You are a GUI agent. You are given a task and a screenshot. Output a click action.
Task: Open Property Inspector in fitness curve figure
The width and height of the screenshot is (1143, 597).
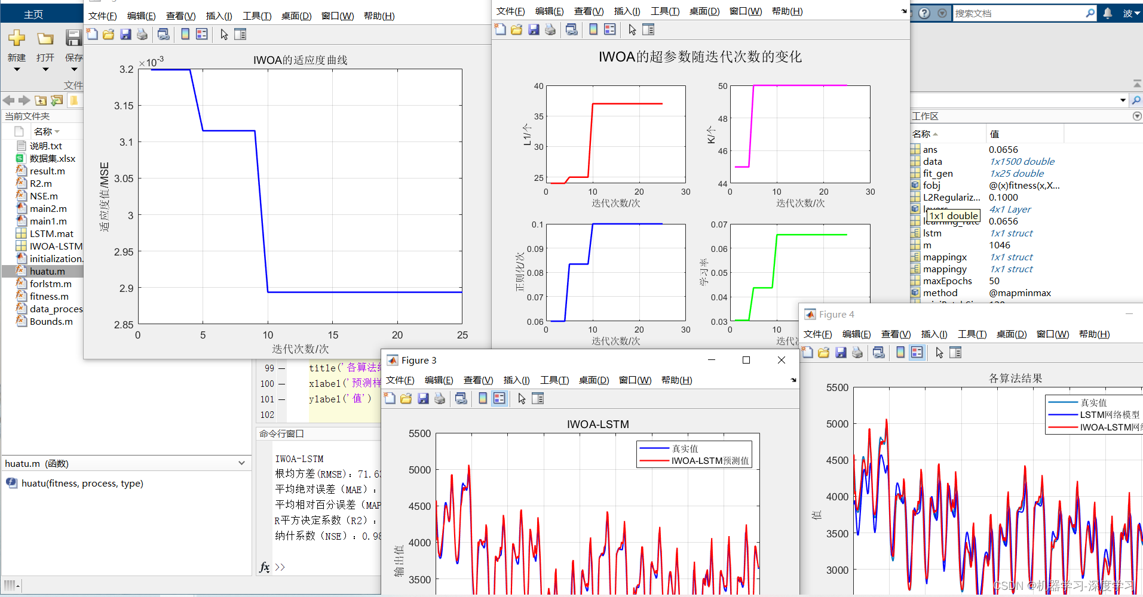point(240,35)
